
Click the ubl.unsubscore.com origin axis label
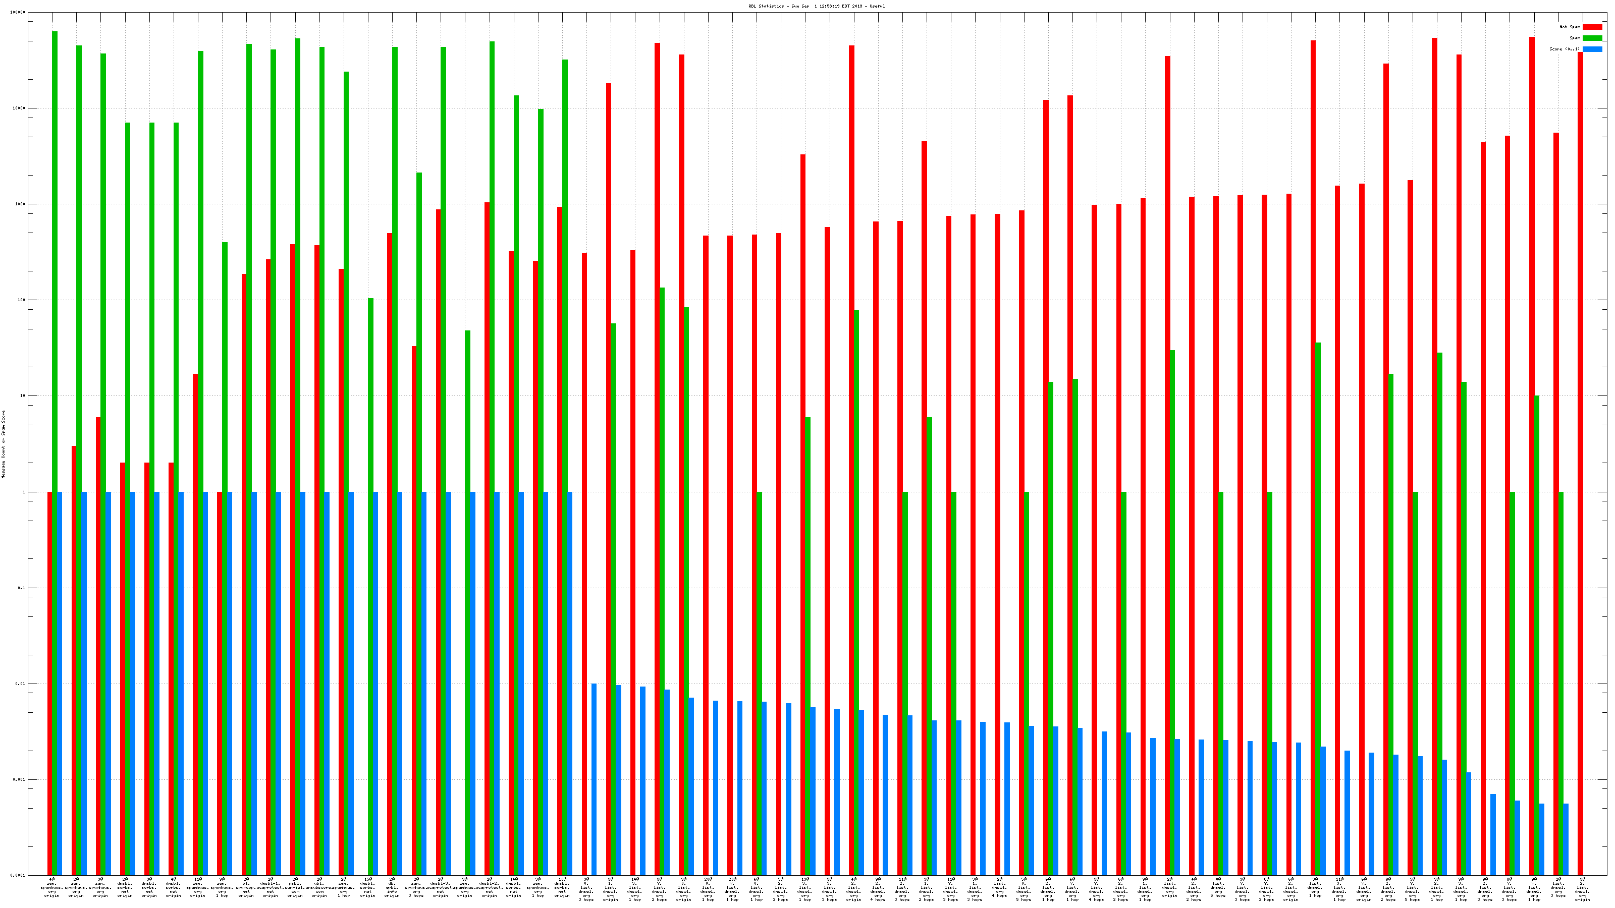pos(319,887)
